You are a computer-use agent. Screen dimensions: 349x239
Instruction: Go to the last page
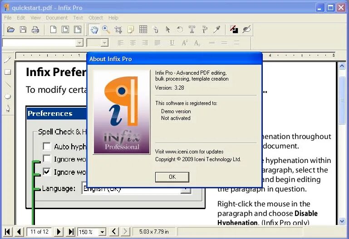[71, 232]
